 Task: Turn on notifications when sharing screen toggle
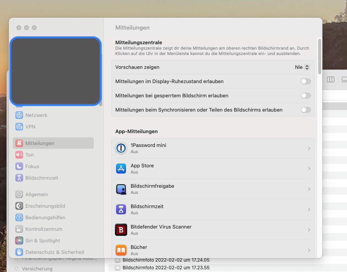click(x=305, y=110)
